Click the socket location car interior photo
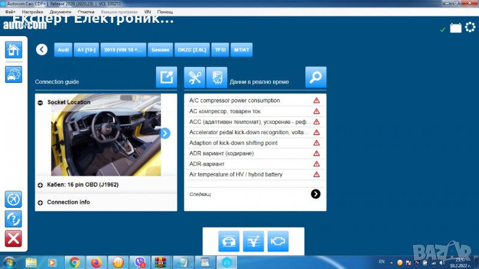Image resolution: width=479 pixels, height=269 pixels. [x=106, y=135]
